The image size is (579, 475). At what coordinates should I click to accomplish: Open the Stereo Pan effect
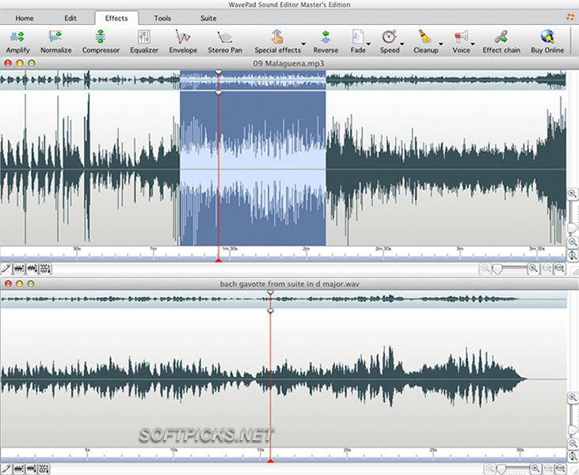click(225, 42)
